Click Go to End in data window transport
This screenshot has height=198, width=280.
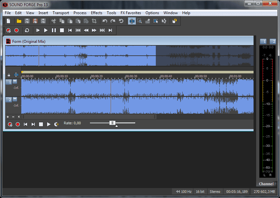[x=33, y=124]
